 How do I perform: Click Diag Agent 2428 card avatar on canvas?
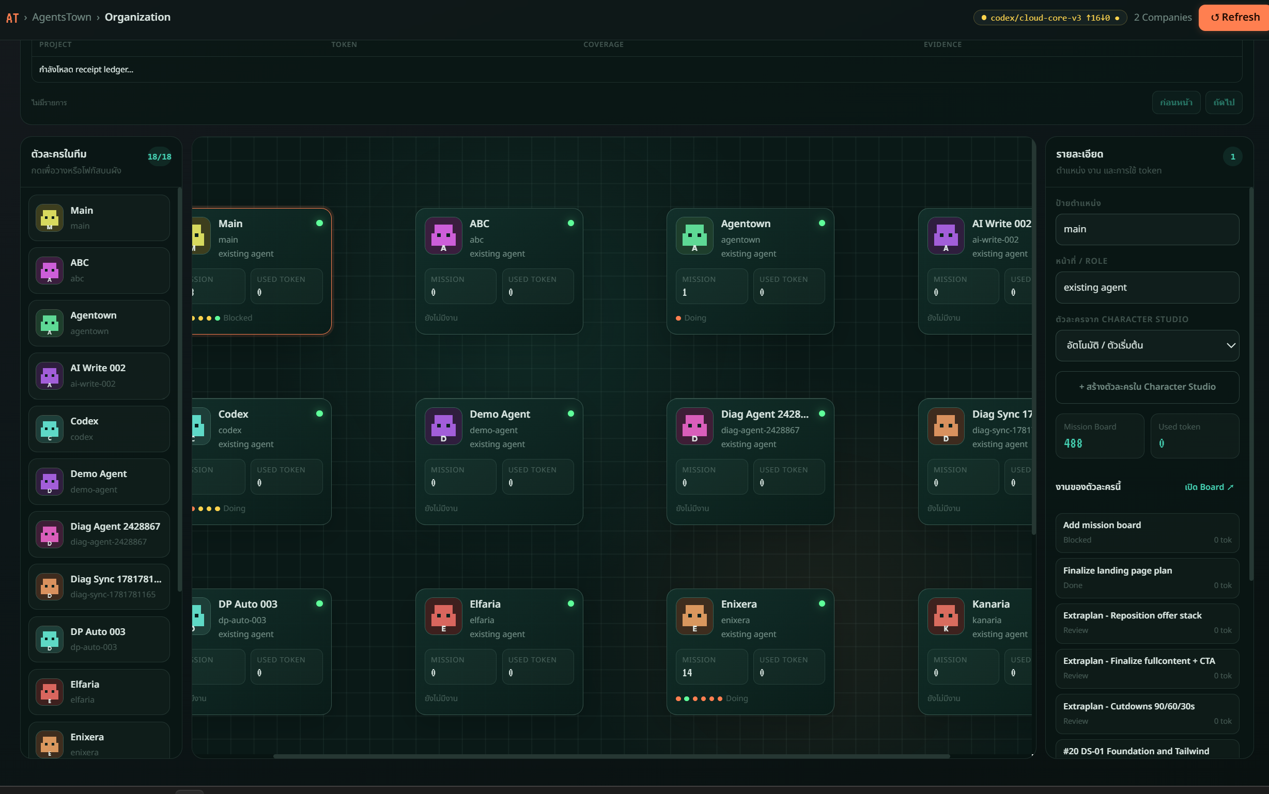(x=694, y=426)
